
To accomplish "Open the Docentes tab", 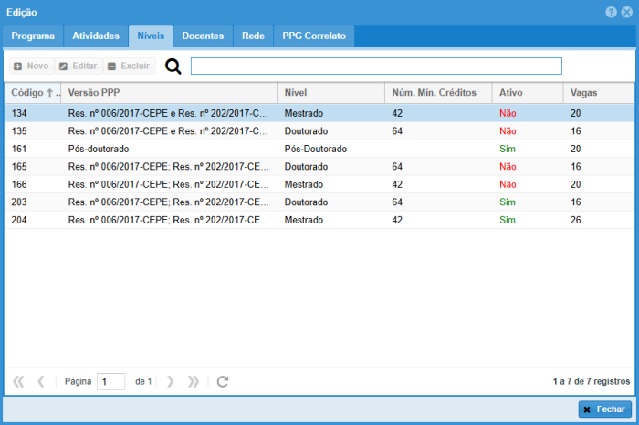I will tap(203, 36).
